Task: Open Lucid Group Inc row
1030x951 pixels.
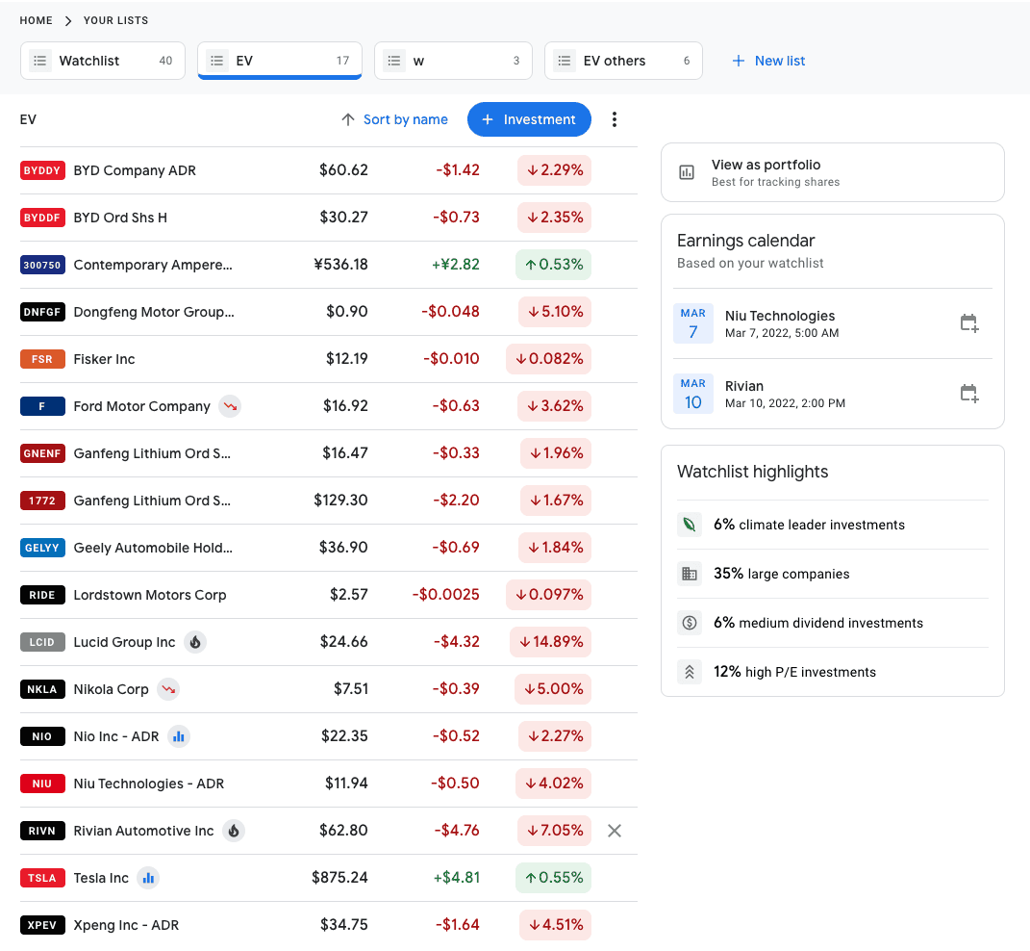Action: [329, 642]
